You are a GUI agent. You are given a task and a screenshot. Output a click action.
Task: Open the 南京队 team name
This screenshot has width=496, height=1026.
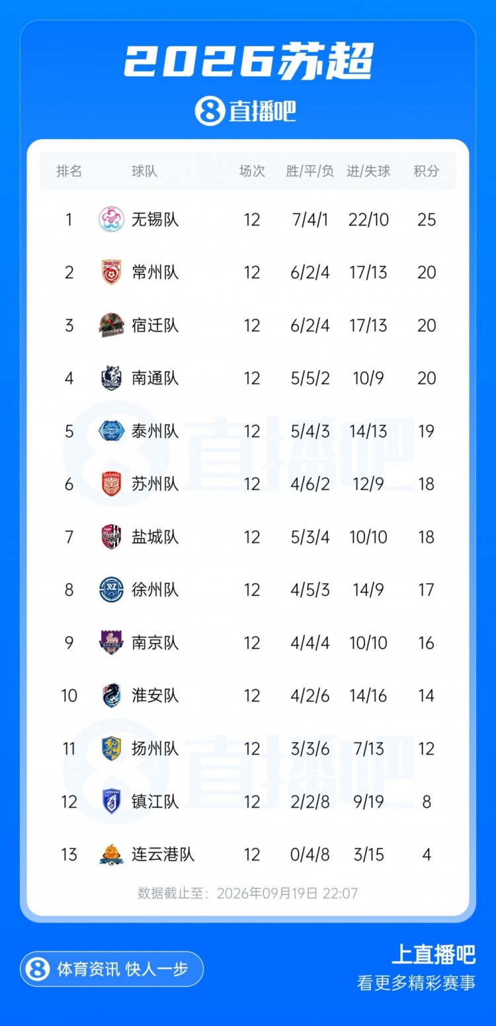[x=155, y=643]
